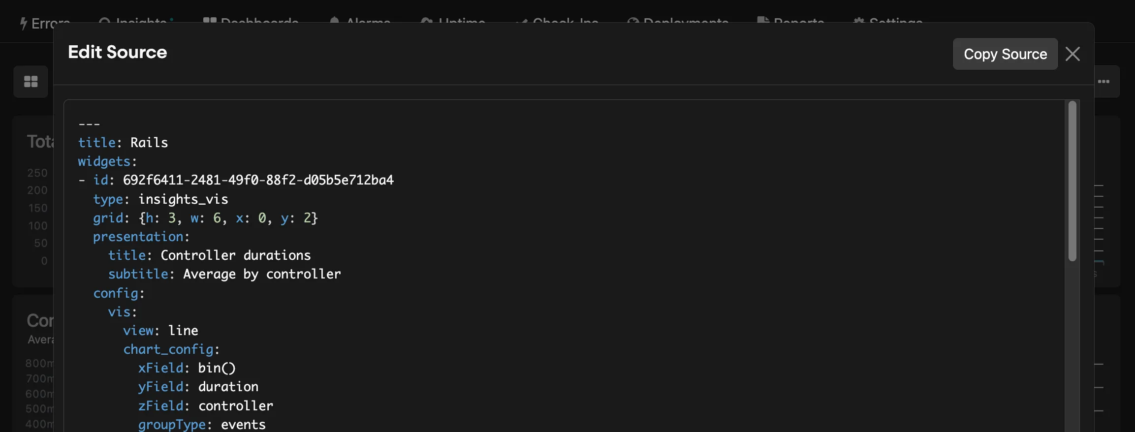The image size is (1135, 432).
Task: Click the grid {h: 3, w: 6} line
Action: tap(206, 218)
